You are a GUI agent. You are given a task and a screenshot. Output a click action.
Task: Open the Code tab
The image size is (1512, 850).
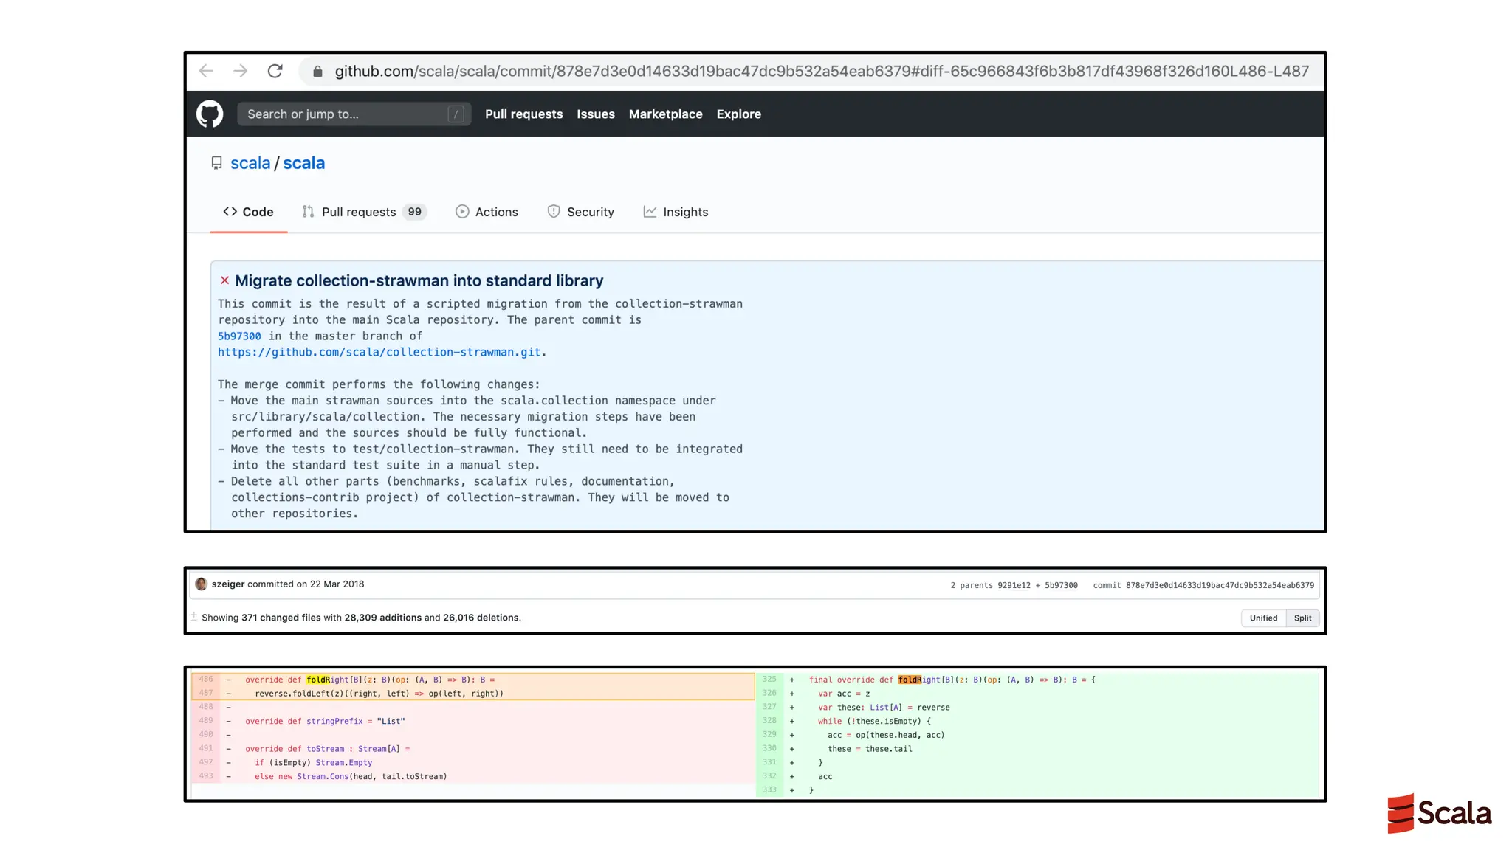[x=249, y=212]
